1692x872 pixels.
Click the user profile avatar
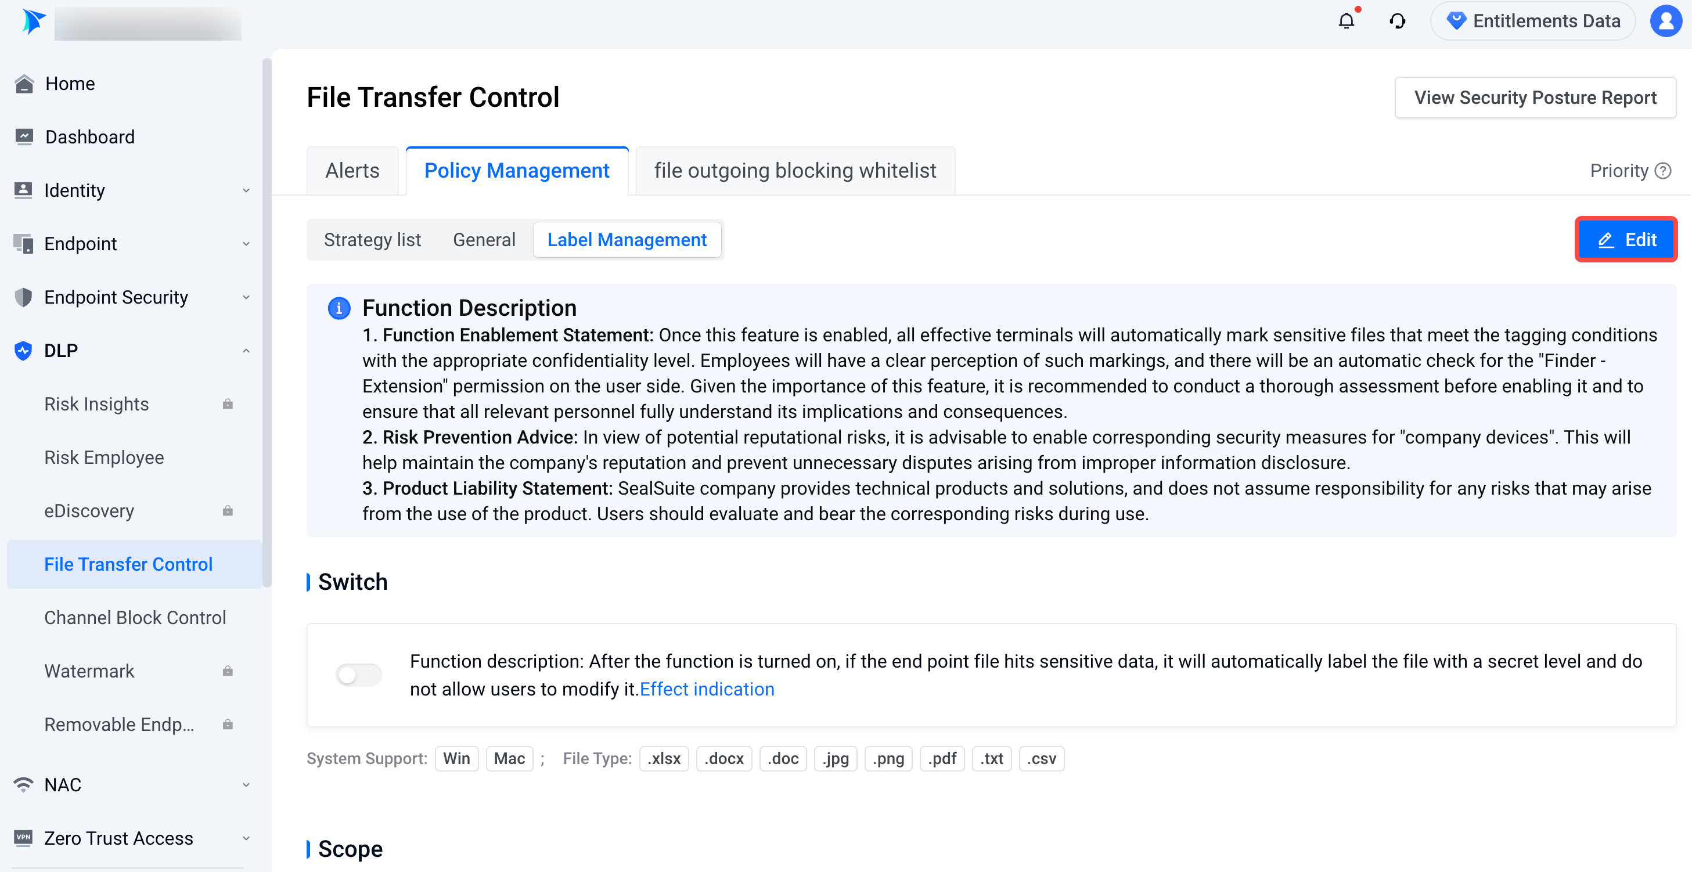click(1665, 21)
